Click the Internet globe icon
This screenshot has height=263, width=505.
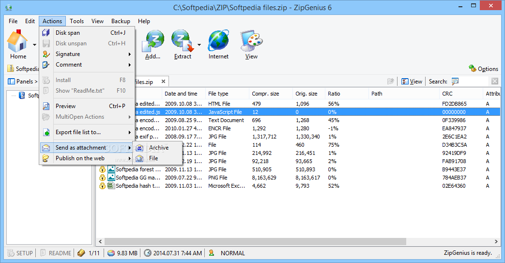pos(218,41)
